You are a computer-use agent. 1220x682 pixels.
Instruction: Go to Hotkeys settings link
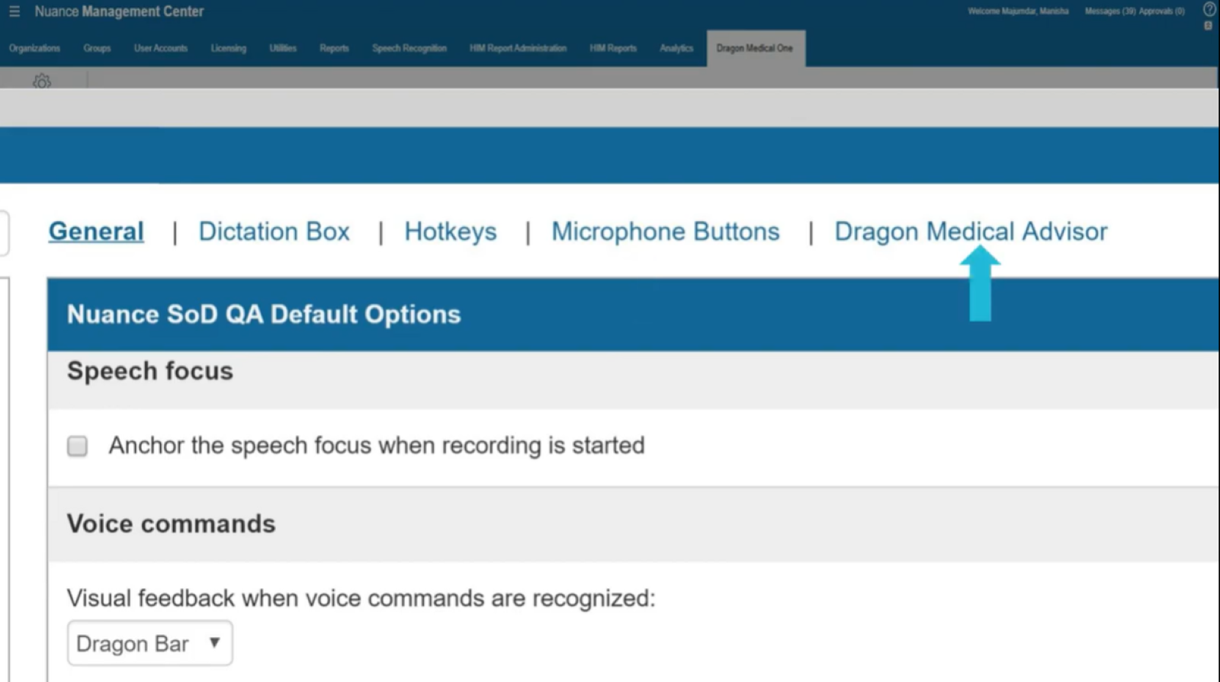(450, 232)
